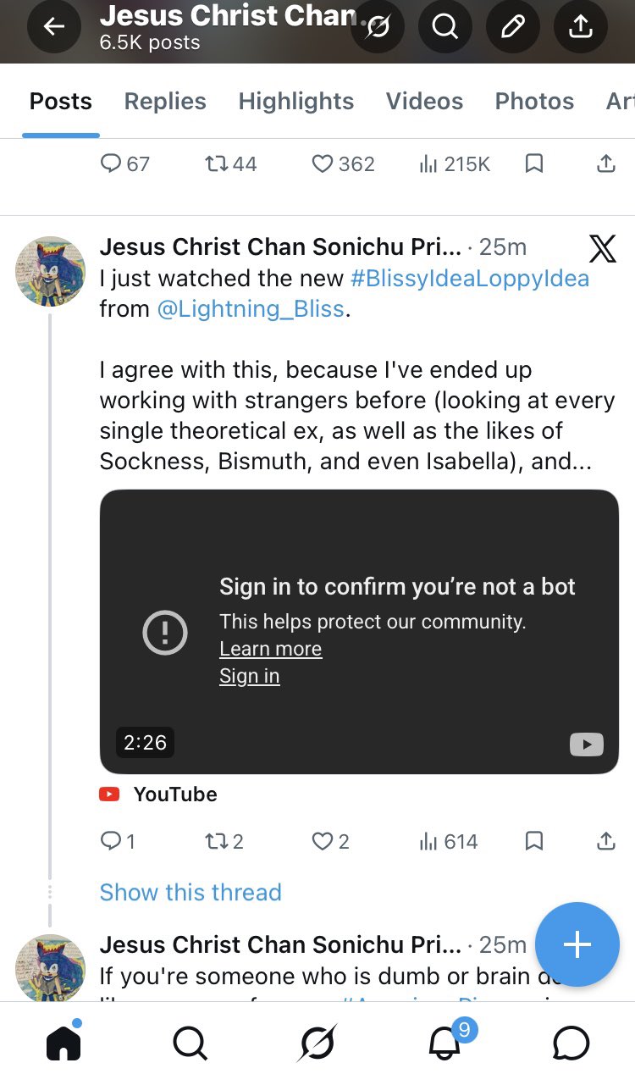Open messages chat bubble in bottom bar
The width and height of the screenshot is (635, 1085).
571,1043
